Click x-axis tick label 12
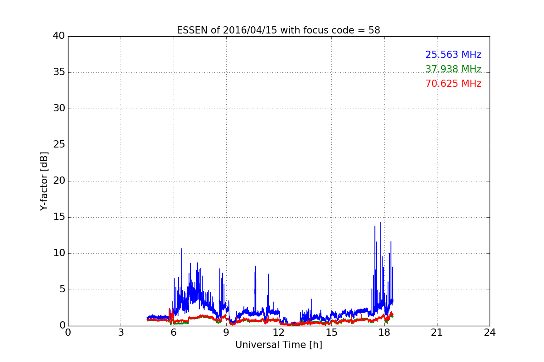 pos(279,333)
